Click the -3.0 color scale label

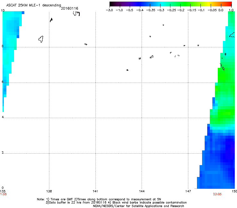[110, 10]
